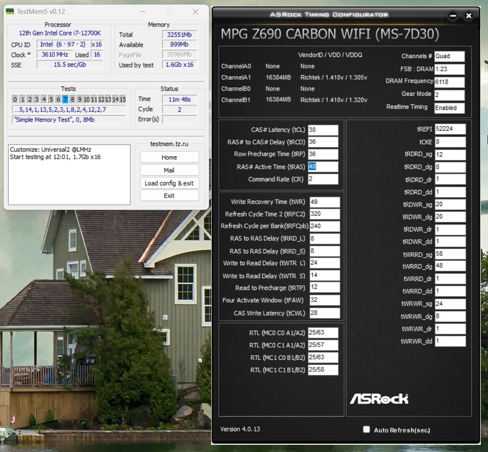Viewport: 488px width, 452px height.
Task: Click the TestMem5 app icon in title bar
Action: [10, 12]
